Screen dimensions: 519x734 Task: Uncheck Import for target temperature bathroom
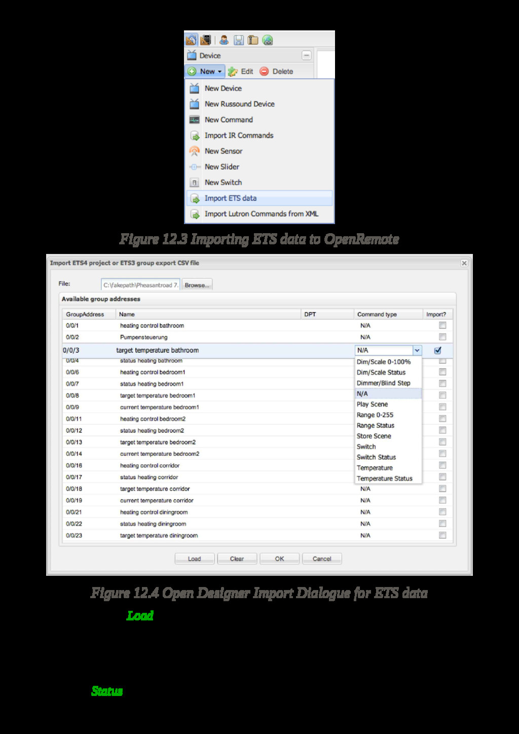tap(438, 350)
